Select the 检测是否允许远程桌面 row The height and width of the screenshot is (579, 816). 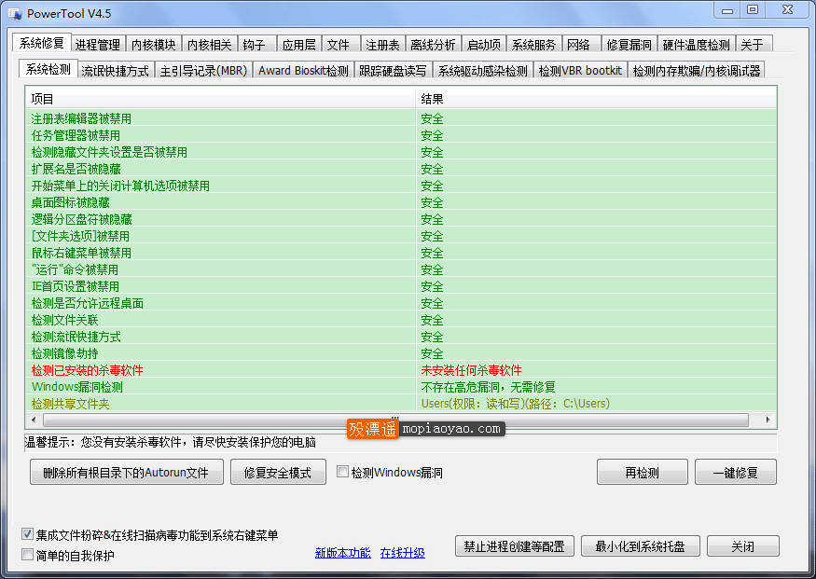[x=401, y=303]
